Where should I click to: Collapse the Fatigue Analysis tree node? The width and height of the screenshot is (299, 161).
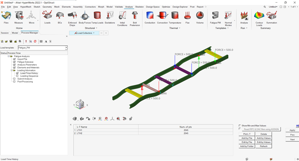pos(9,56)
